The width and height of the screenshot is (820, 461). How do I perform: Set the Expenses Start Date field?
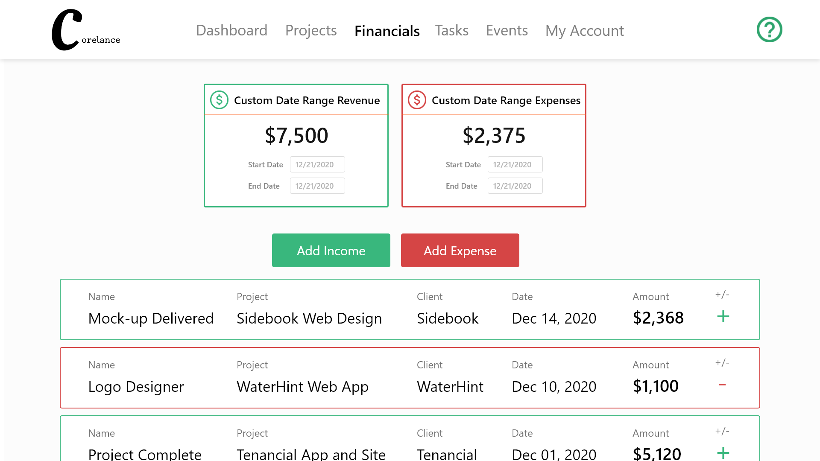515,164
